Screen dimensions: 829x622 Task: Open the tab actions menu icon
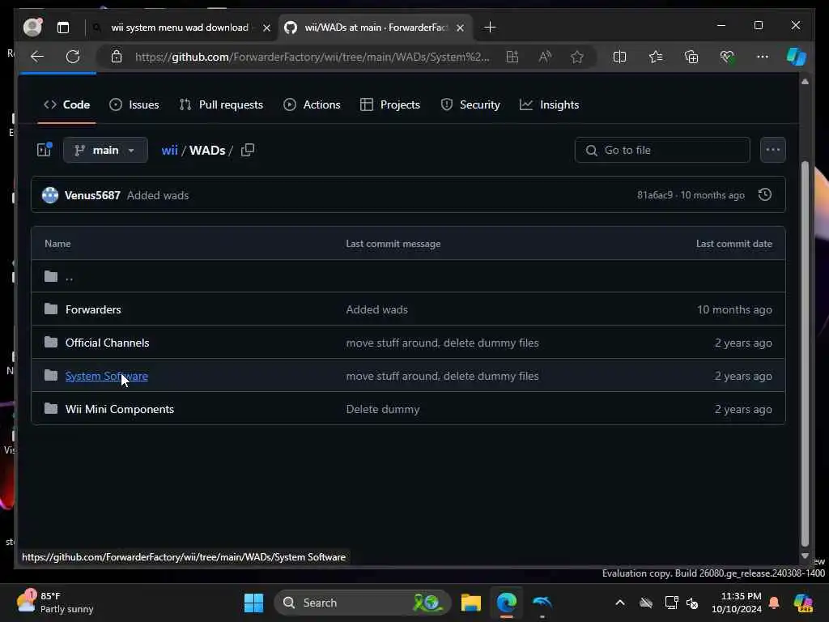click(63, 28)
